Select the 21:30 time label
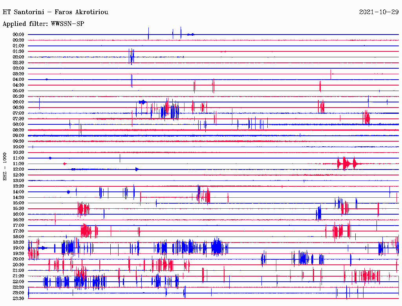Image resolution: width=402 pixels, height=306 pixels. pyautogui.click(x=18, y=276)
